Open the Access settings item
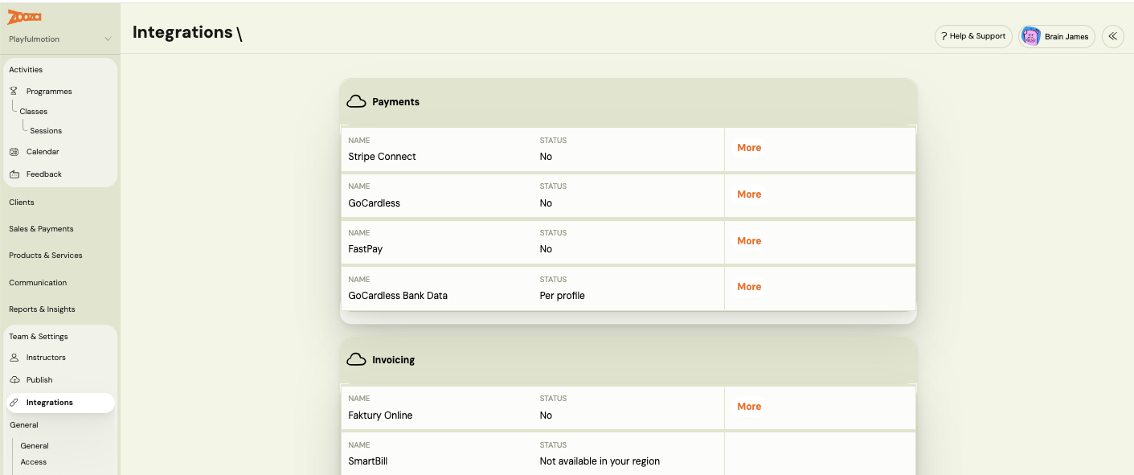This screenshot has width=1134, height=475. [x=34, y=461]
